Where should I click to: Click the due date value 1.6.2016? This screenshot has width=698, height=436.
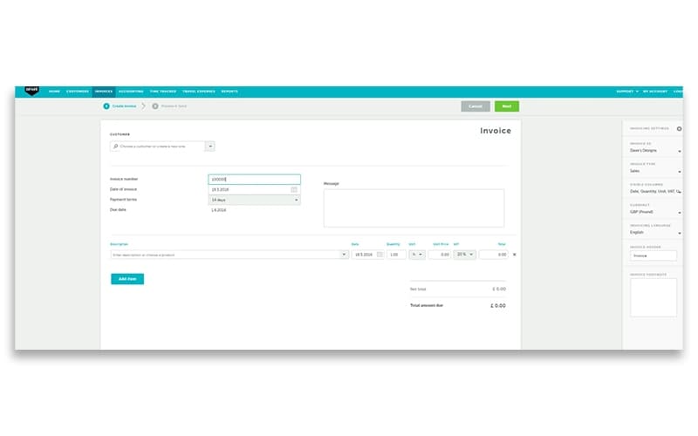[x=219, y=210]
